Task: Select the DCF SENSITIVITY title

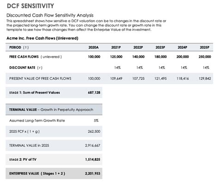Action: pyautogui.click(x=30, y=6)
